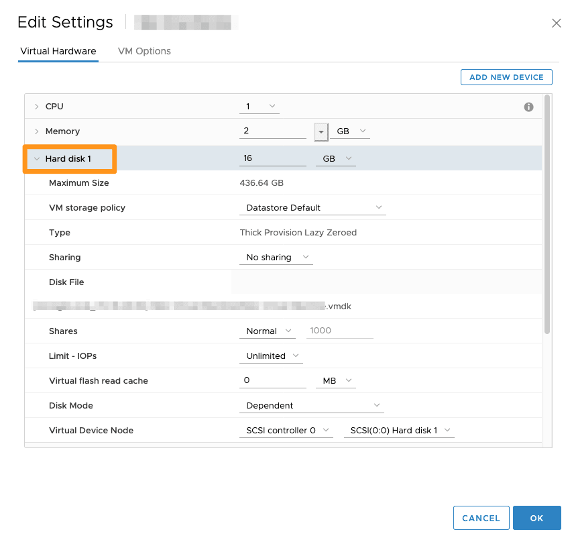The image size is (574, 542).
Task: Click the Memory size input field
Action: pos(273,131)
